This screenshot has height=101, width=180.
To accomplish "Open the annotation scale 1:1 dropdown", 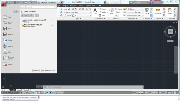I will (149, 93).
